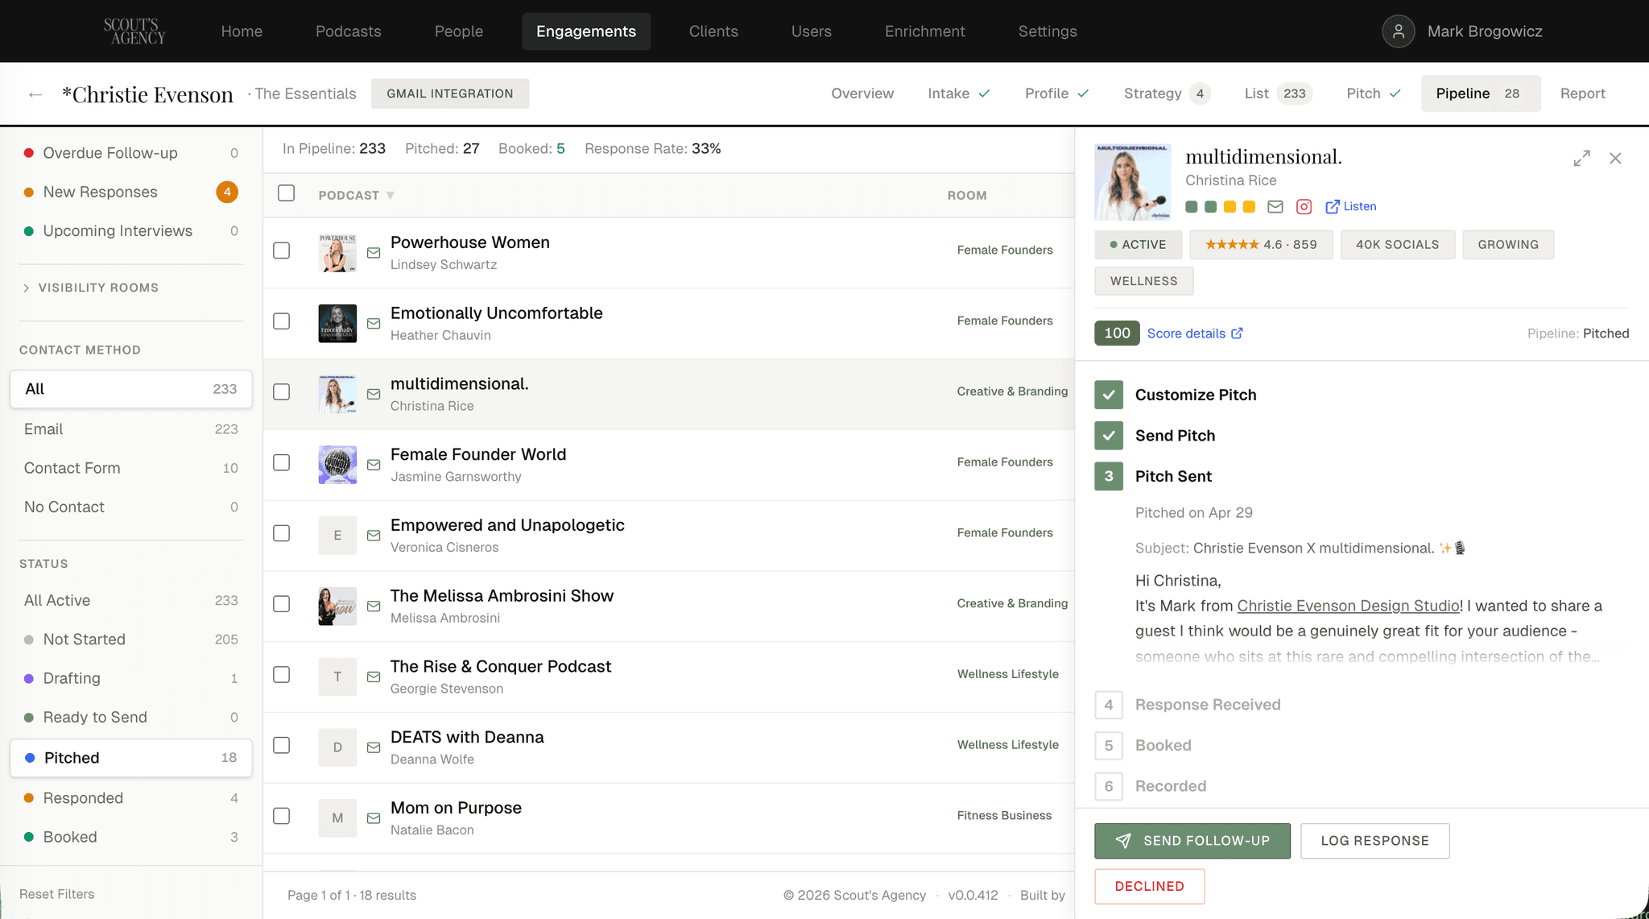
Task: Filter by Contact Form method
Action: click(131, 468)
